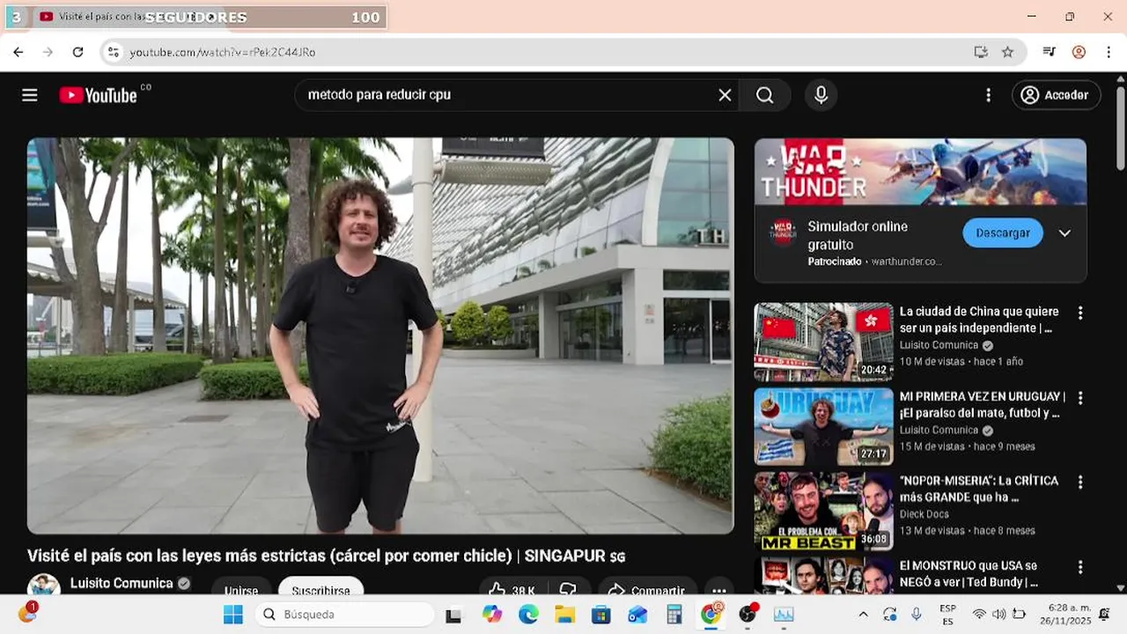Launch Microsoft Edge from the taskbar
The image size is (1127, 634).
pyautogui.click(x=528, y=615)
